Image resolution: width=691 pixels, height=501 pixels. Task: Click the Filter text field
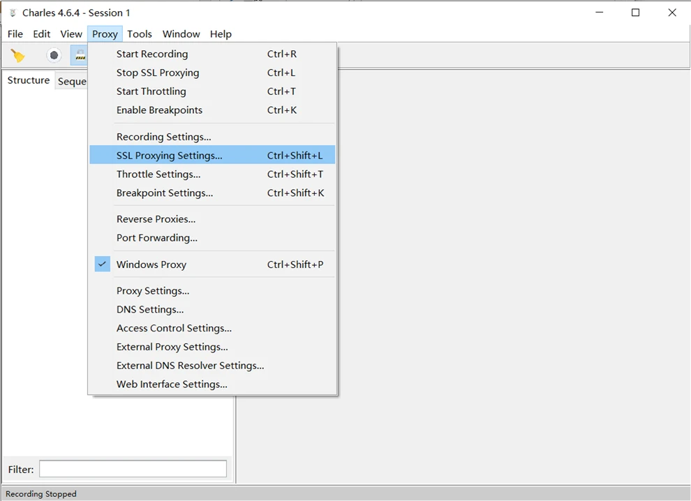pyautogui.click(x=133, y=469)
